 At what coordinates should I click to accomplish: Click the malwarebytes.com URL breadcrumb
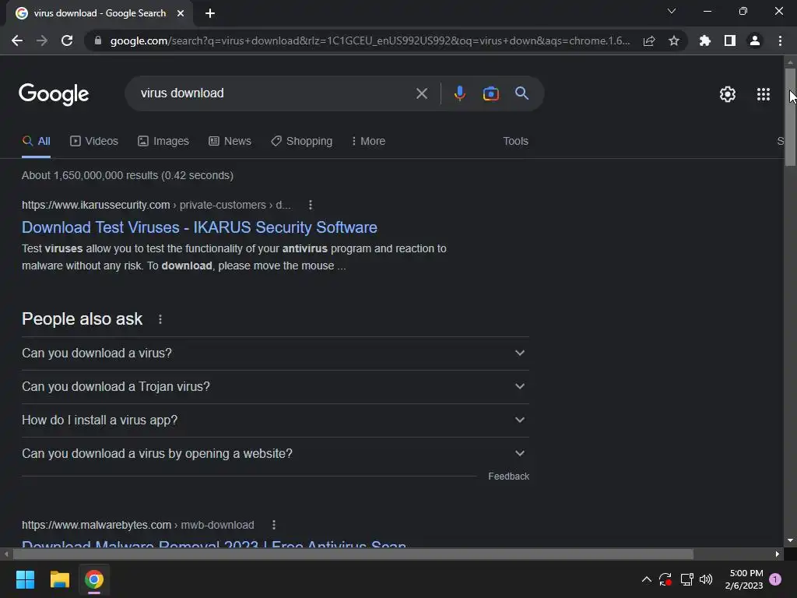138,525
